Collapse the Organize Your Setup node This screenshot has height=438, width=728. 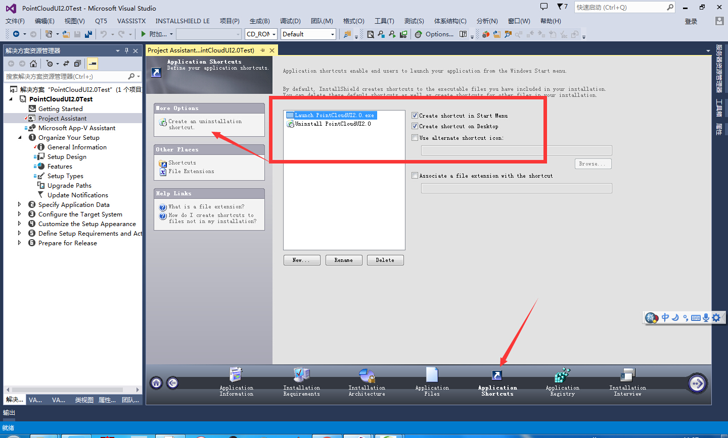(x=20, y=137)
